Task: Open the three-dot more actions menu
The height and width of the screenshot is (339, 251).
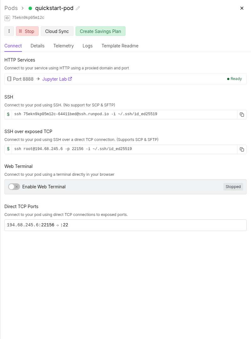Action: 9,31
